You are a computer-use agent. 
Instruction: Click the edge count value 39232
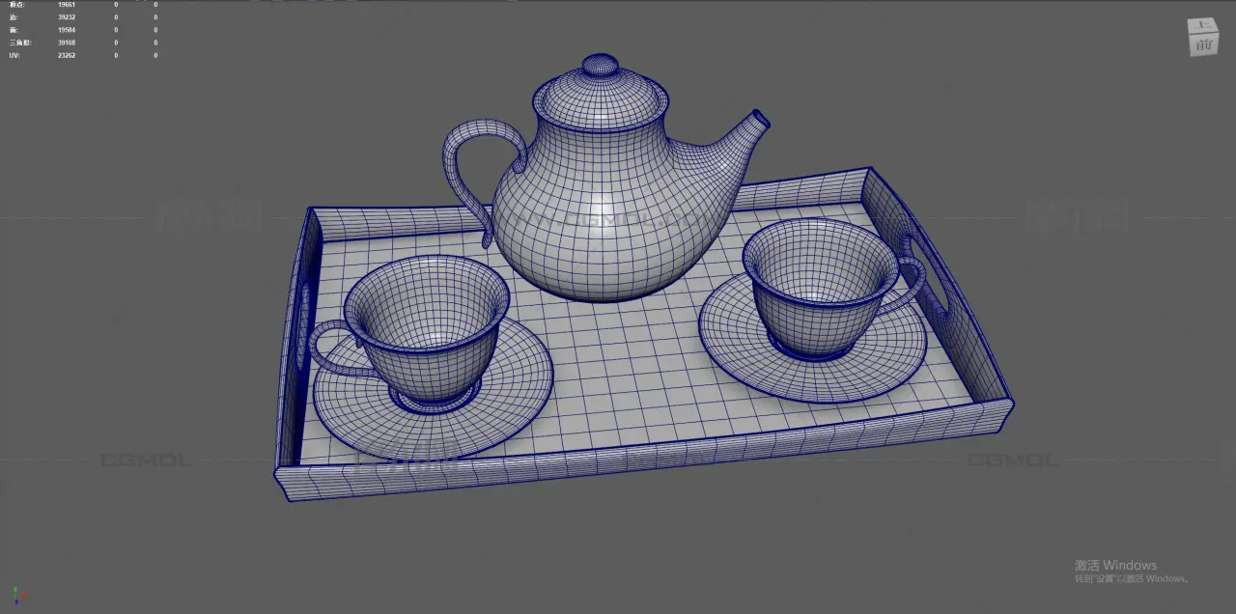[67, 17]
